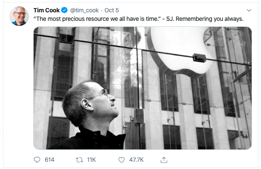Retweet the post using the retweet arrows icon
261x169 pixels.
79,160
